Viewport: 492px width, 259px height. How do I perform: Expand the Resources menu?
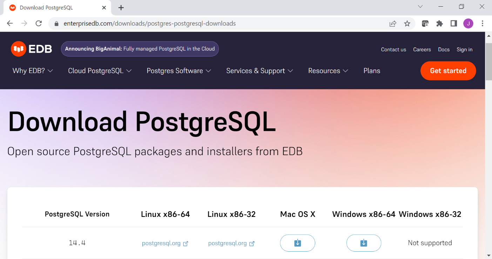[x=328, y=71]
